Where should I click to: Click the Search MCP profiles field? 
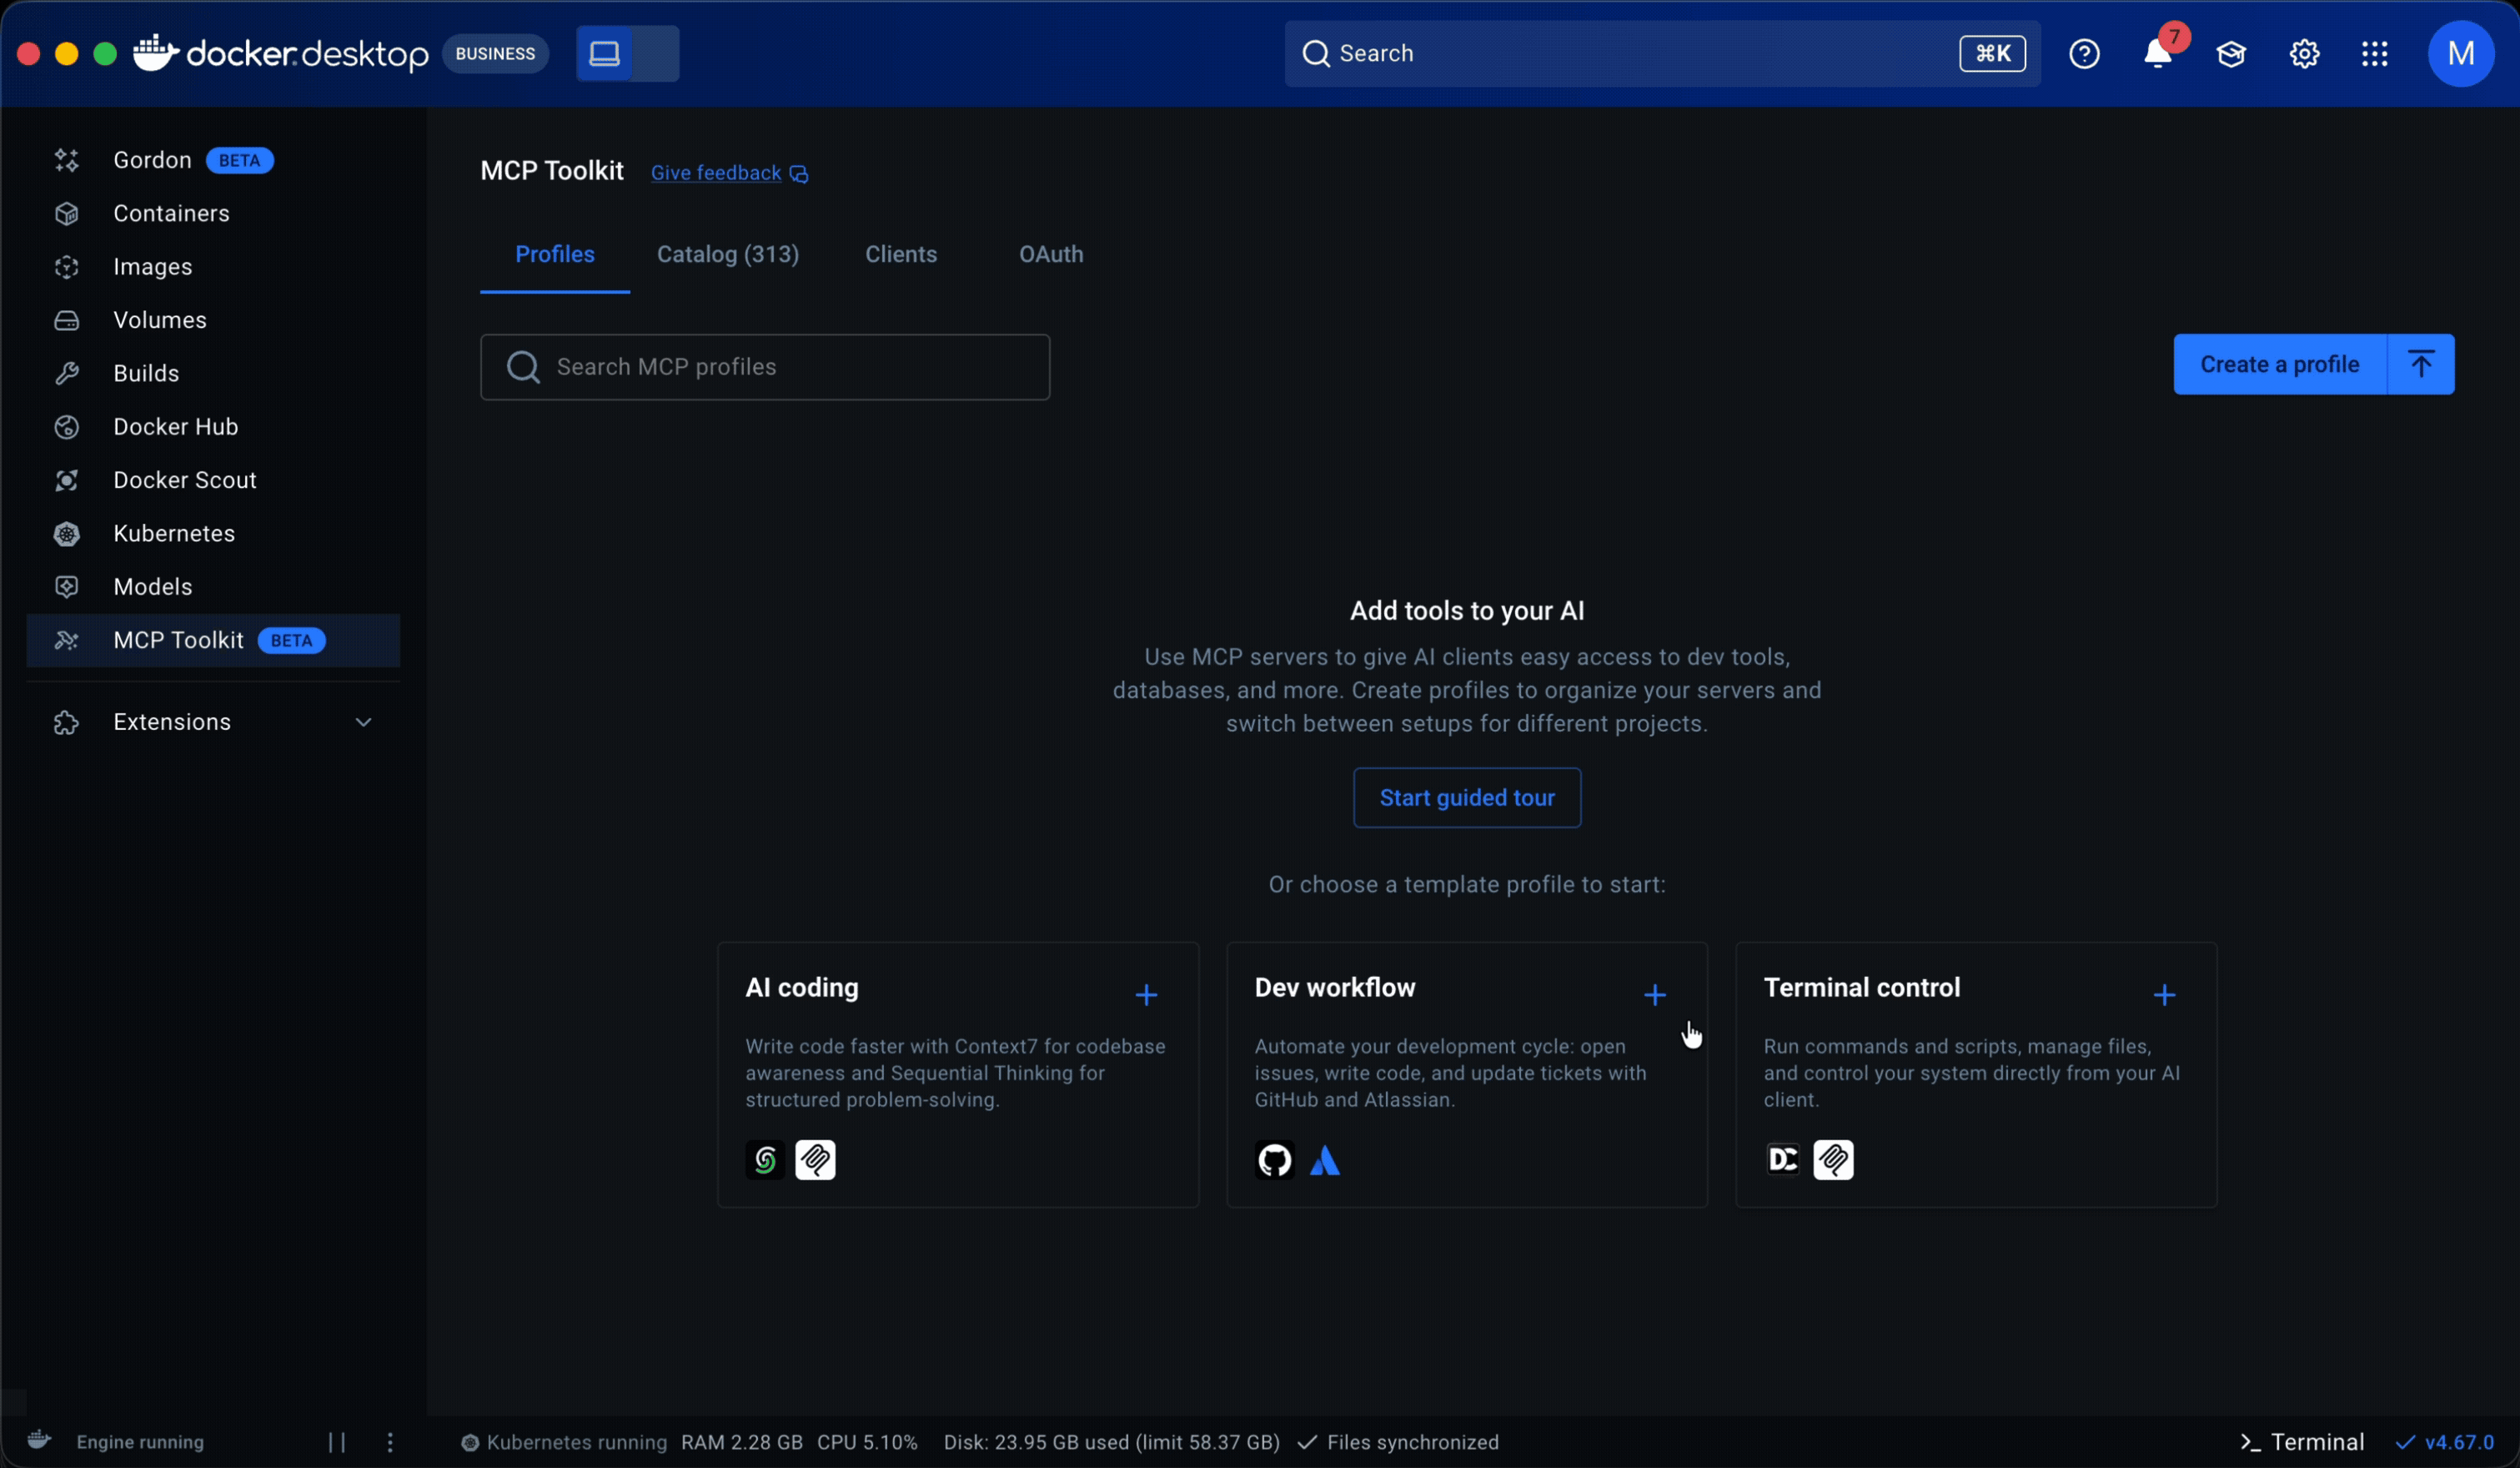click(765, 367)
